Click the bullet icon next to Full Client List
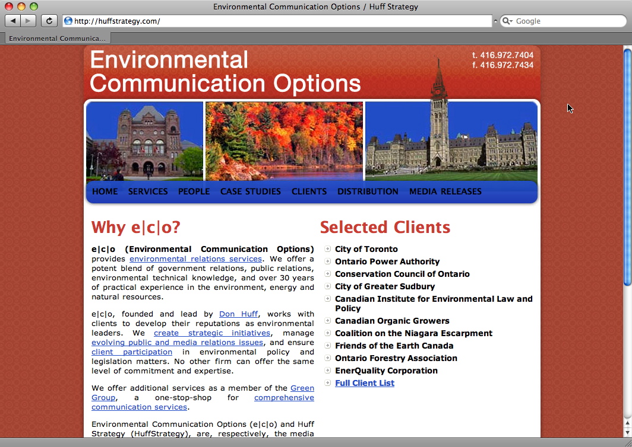The height and width of the screenshot is (447, 632). click(328, 383)
